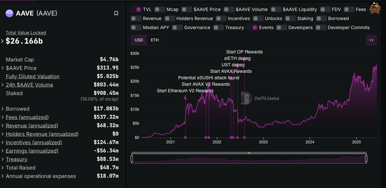Click the Start OP Rewards event dot on the axis
386x188 pixels.
244,138
